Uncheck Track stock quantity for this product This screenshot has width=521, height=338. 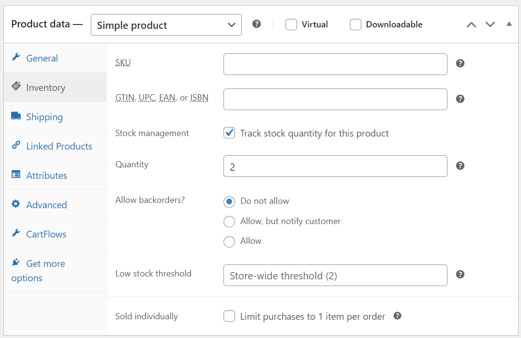click(x=229, y=133)
